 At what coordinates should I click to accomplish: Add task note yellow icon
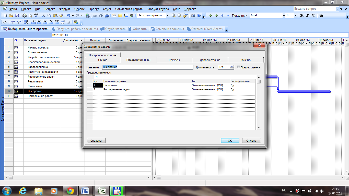pyautogui.click(x=120, y=16)
